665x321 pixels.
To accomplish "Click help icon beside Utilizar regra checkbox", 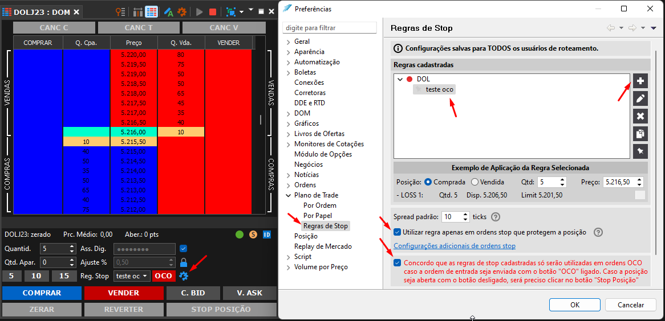I will (x=598, y=232).
